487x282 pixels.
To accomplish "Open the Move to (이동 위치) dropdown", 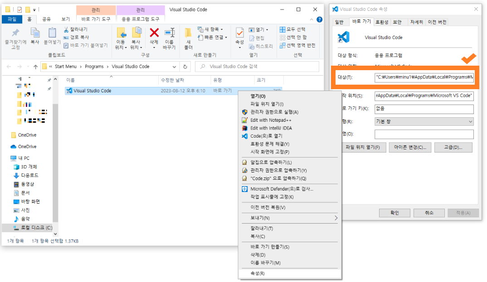I will tap(121, 48).
